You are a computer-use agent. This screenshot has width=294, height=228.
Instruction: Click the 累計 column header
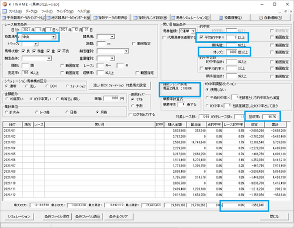pos(275,125)
